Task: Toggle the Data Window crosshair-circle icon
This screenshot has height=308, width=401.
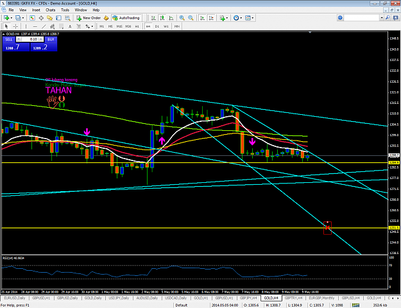Action: pyautogui.click(x=41, y=18)
